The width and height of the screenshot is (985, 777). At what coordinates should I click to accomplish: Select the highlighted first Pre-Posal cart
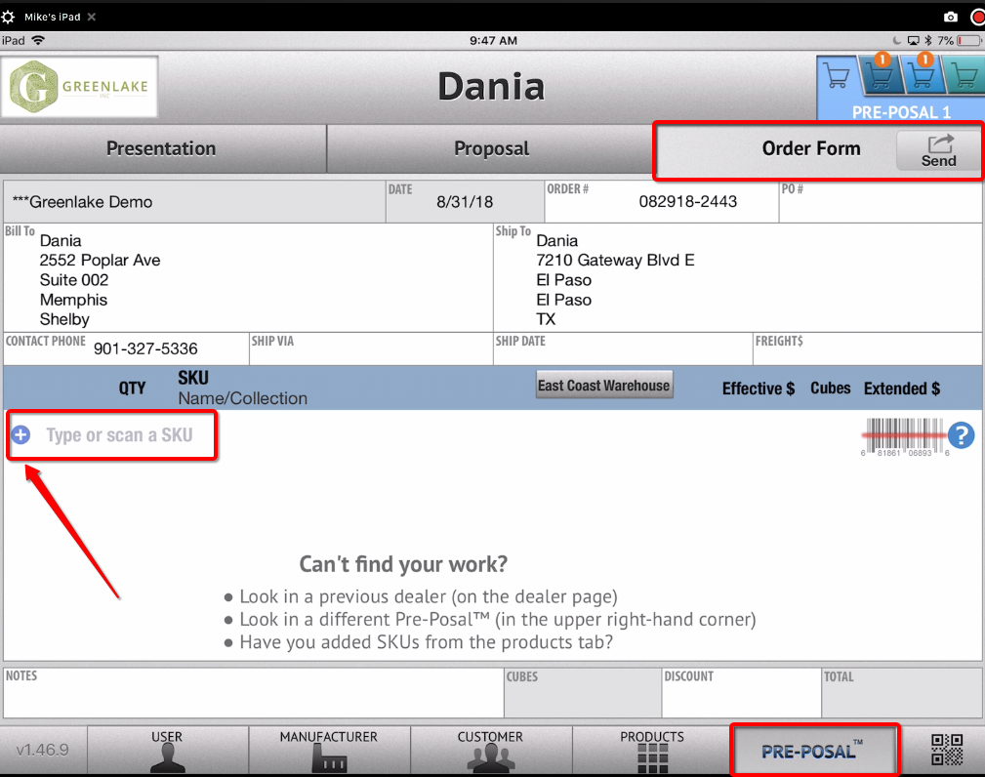coord(837,77)
